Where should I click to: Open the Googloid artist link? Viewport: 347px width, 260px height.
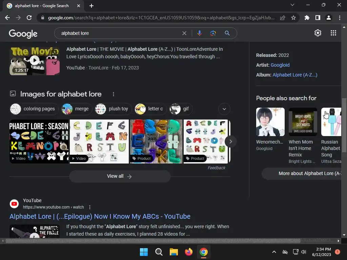tap(280, 65)
